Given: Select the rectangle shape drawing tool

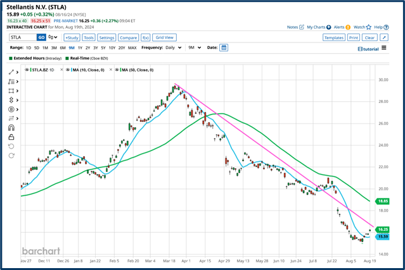Looking at the screenshot, I should tap(11, 91).
